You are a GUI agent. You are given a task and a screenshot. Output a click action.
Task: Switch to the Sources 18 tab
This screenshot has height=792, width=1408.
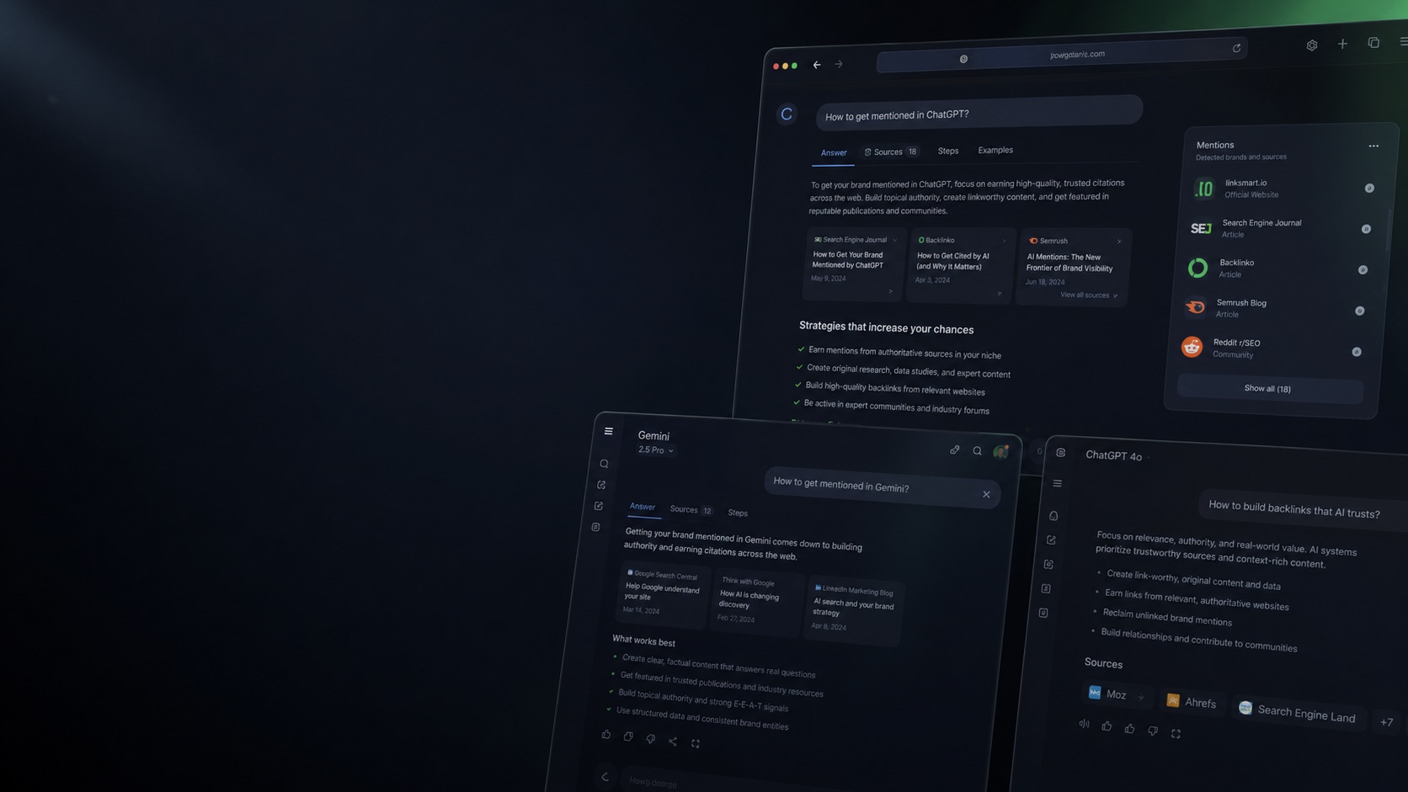click(891, 151)
